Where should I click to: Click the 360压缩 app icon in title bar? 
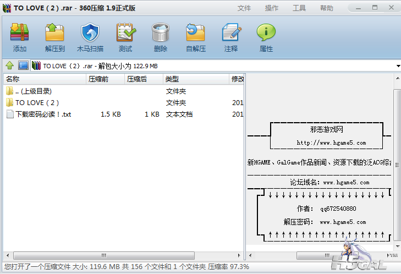pos(7,8)
